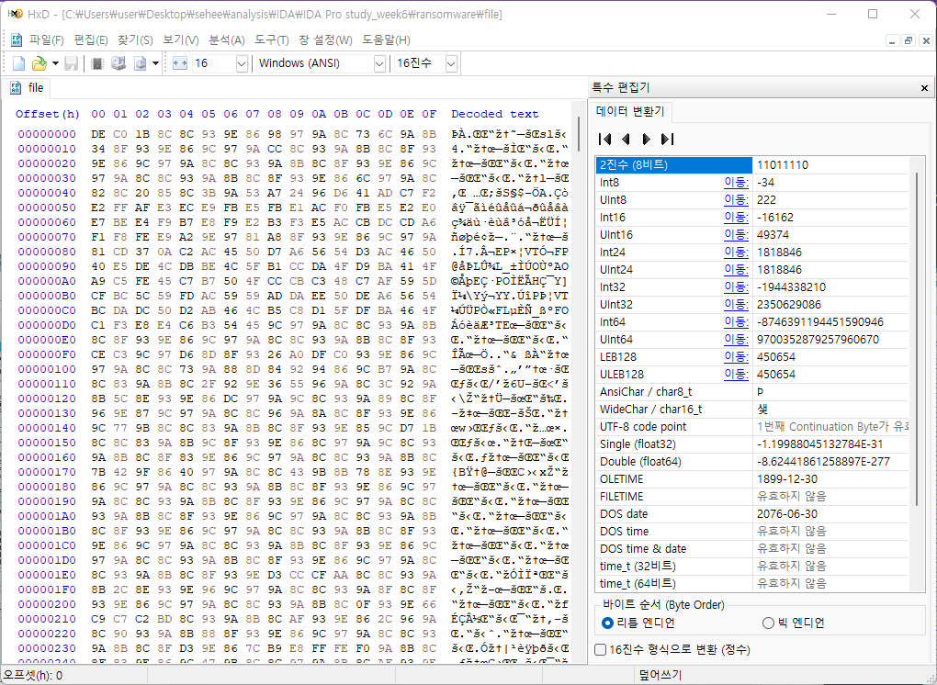Click the Double (float64) row
This screenshot has width=937, height=685.
tap(753, 462)
